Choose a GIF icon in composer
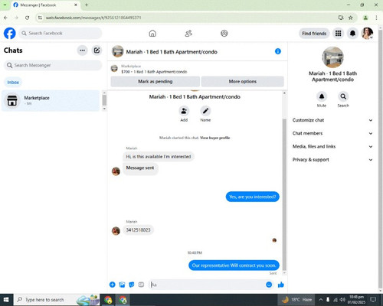The height and width of the screenshot is (306, 383). [141, 285]
